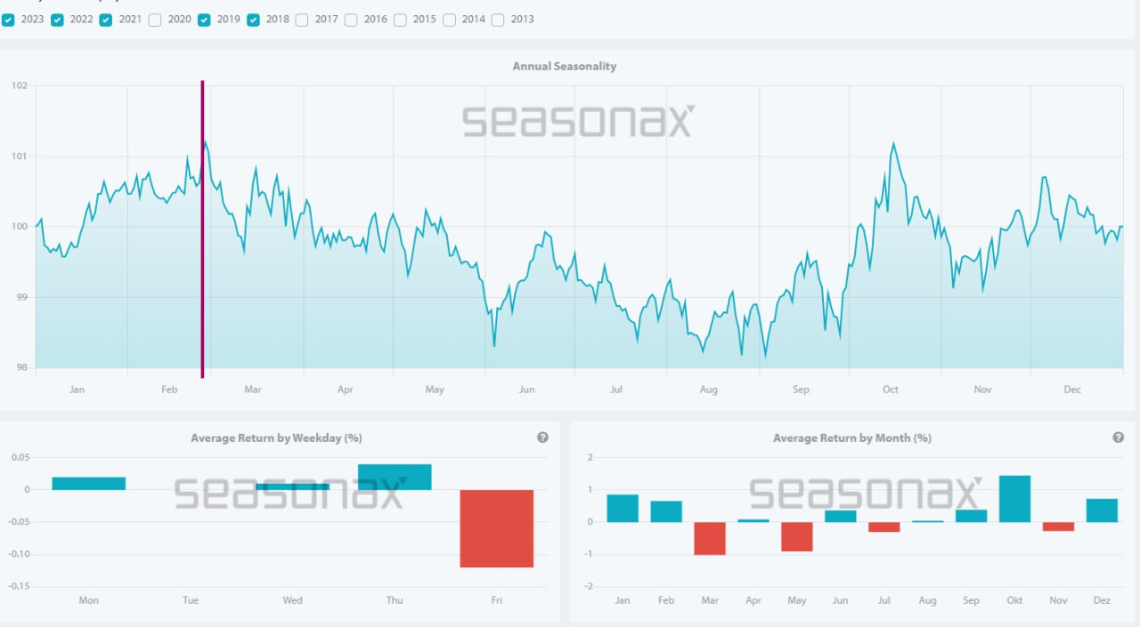
Task: Click the "Aug" label on Annual Seasonality axis
Action: click(x=709, y=390)
